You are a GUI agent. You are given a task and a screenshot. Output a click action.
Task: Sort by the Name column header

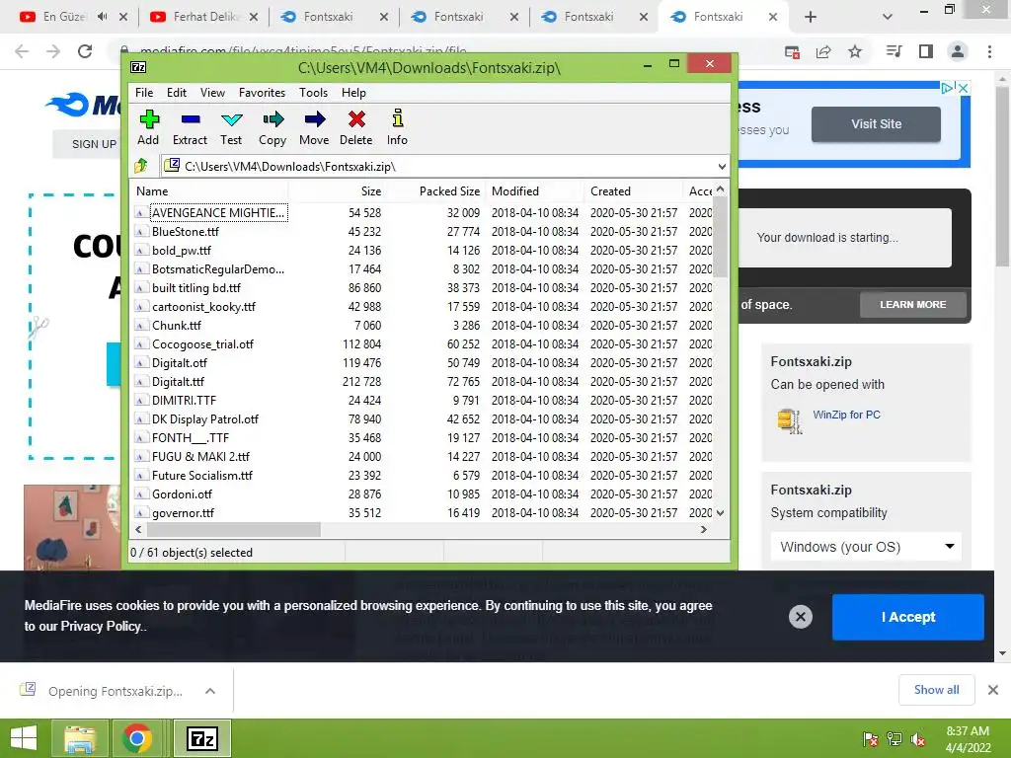(x=209, y=191)
